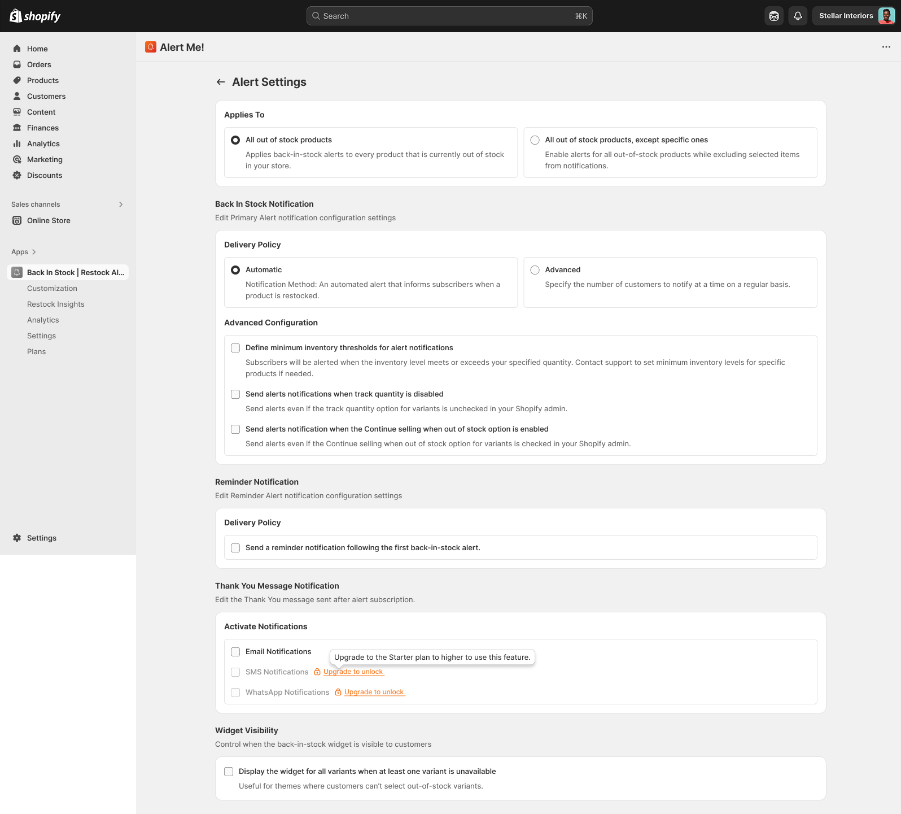Click the upgrade plan tooltip message
901x814 pixels.
[432, 657]
